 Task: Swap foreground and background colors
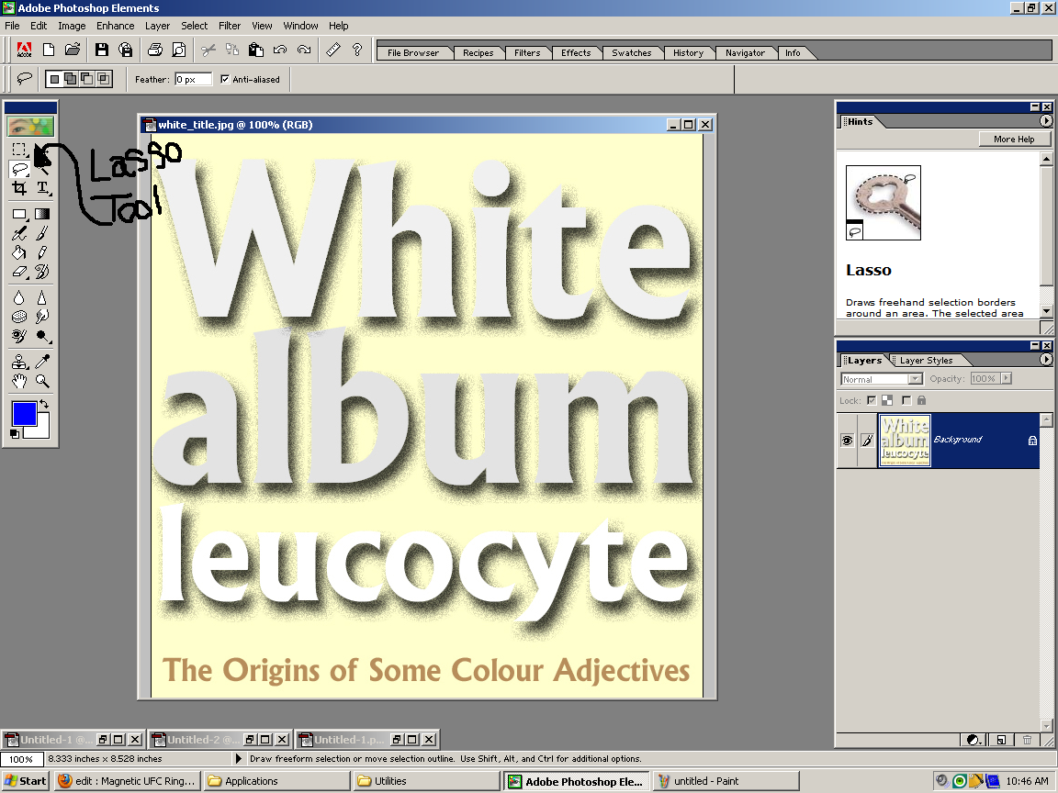point(44,404)
